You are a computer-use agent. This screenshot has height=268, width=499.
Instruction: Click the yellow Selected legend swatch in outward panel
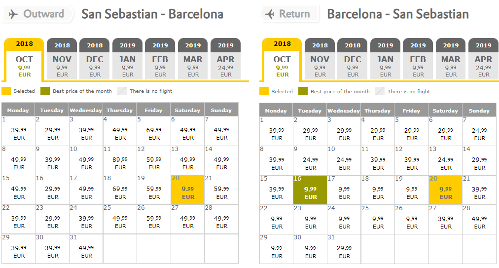coord(6,91)
